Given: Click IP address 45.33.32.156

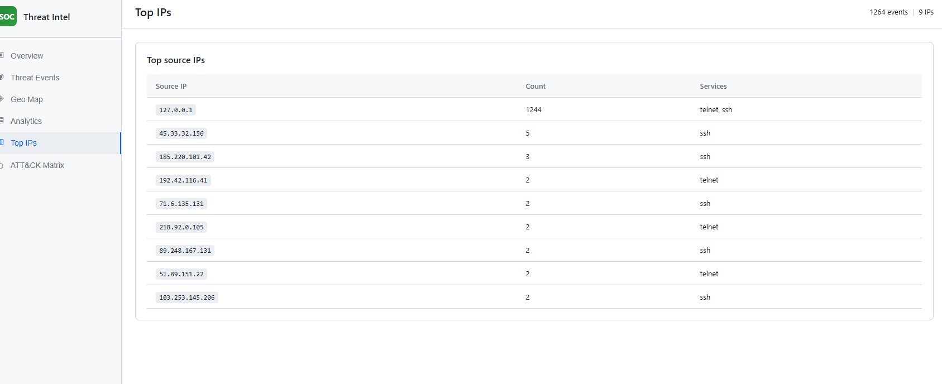Looking at the screenshot, I should pos(181,133).
